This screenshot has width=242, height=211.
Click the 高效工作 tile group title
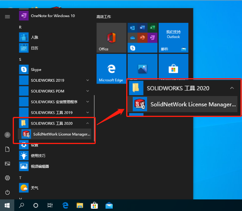104,17
